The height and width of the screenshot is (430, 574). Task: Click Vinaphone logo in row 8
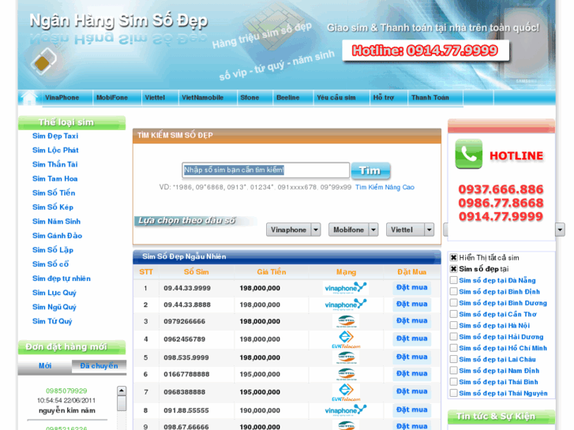pyautogui.click(x=346, y=409)
